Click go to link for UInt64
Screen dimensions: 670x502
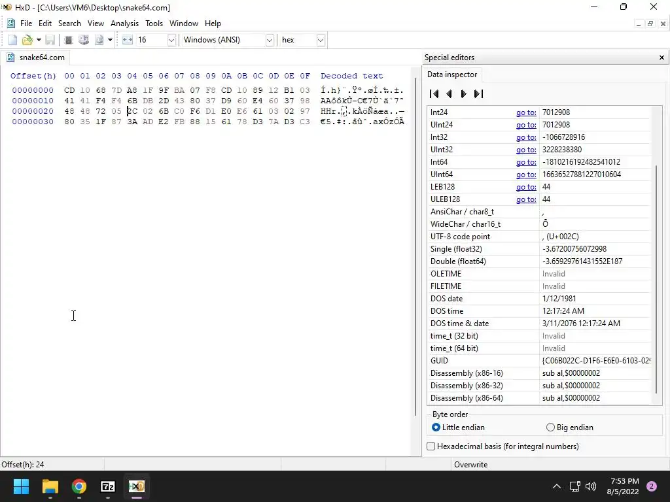[x=526, y=174]
